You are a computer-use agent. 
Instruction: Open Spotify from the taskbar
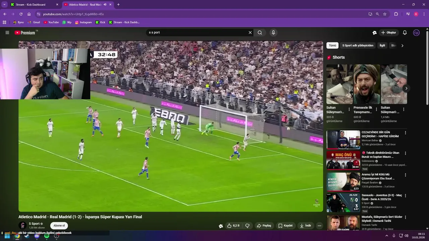[x=47, y=236]
